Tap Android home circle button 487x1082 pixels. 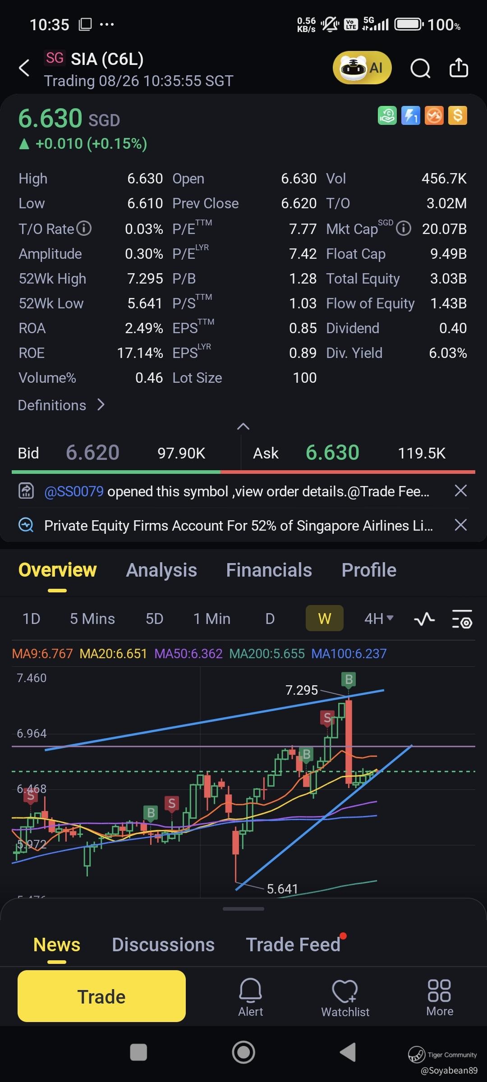[x=243, y=1052]
